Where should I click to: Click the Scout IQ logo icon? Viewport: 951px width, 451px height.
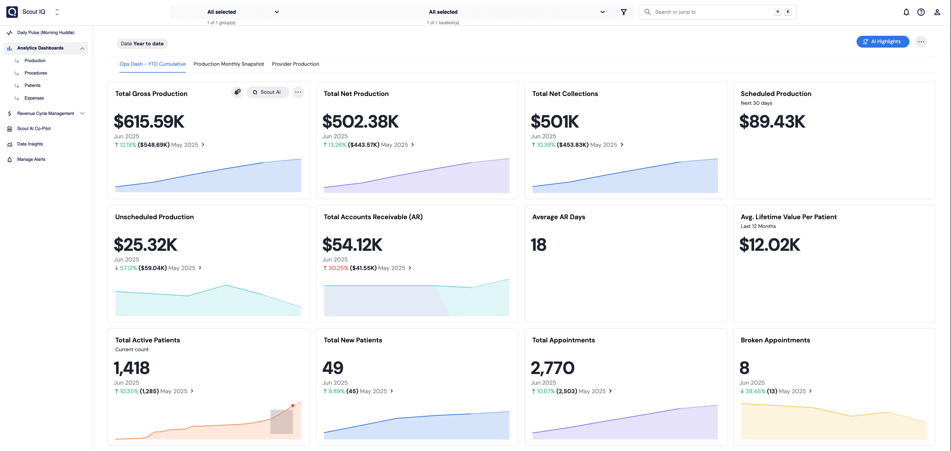12,12
